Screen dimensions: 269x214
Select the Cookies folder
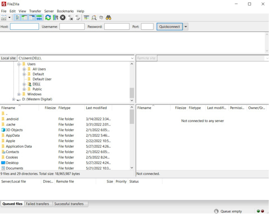(12, 157)
